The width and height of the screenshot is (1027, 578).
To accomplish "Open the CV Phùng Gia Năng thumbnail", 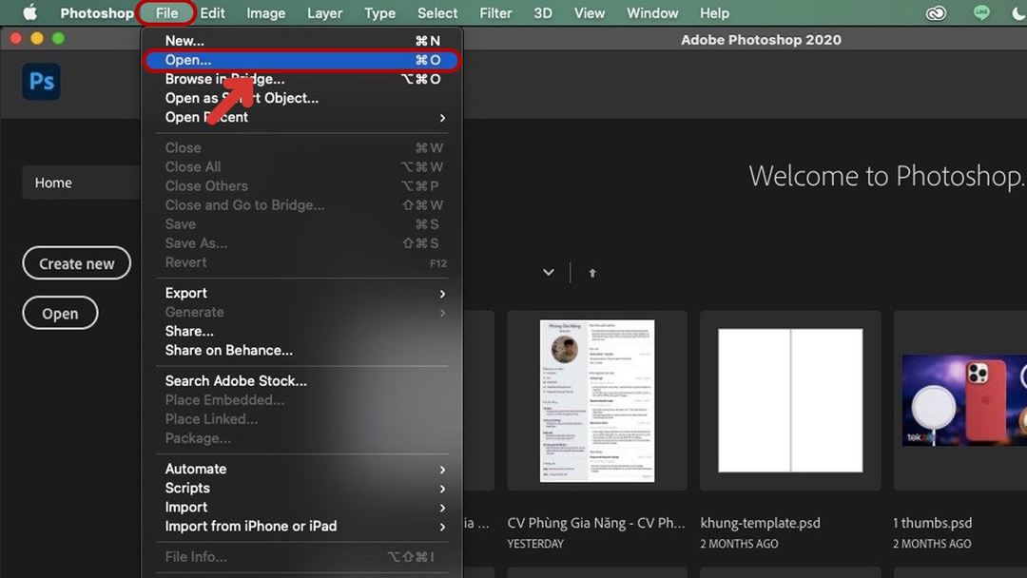I will [597, 400].
